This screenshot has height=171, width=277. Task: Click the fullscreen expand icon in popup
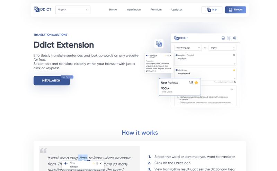[x=229, y=38]
